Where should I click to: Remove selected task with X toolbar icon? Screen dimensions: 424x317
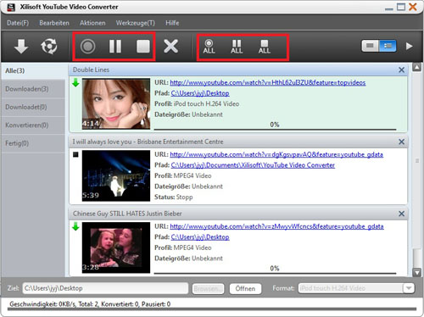(170, 46)
